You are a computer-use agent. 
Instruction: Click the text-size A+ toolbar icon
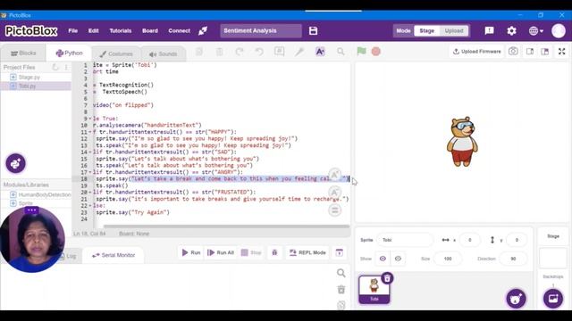pos(320,52)
